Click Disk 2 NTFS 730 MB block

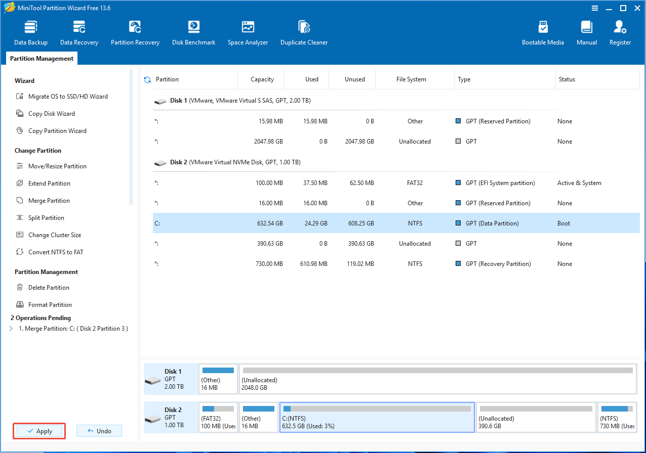point(617,417)
